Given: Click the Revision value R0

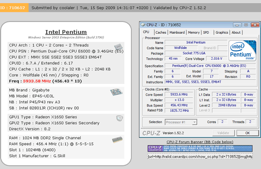Looking at the screenshot, I should (248, 77).
